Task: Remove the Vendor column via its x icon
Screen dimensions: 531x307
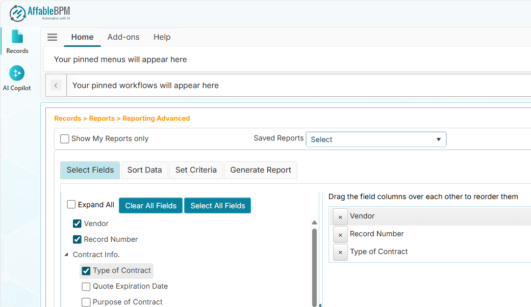Action: pos(340,216)
